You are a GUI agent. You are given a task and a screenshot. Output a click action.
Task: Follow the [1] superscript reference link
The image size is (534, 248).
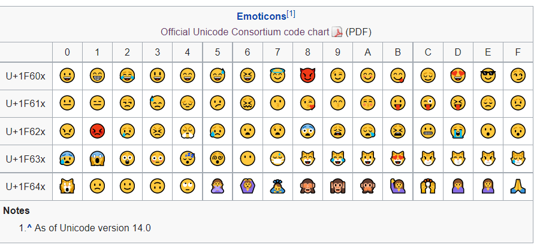(x=291, y=14)
